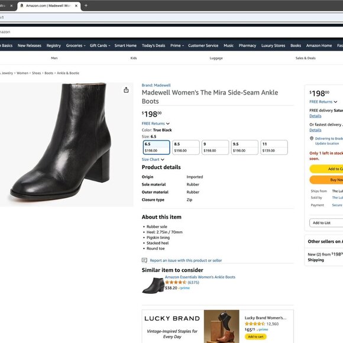This screenshot has height=343, width=343.
Task: Open Amazon Essentials Women's Ankle Boots link
Action: (x=200, y=277)
